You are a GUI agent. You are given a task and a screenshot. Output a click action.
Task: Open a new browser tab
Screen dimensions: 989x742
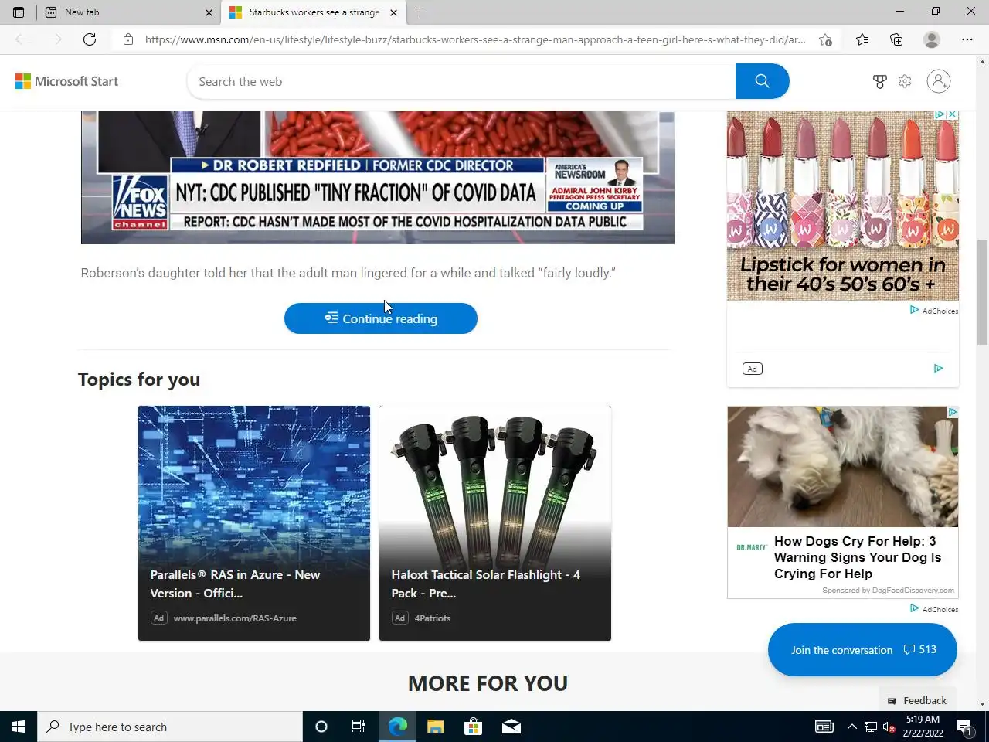[x=420, y=12]
